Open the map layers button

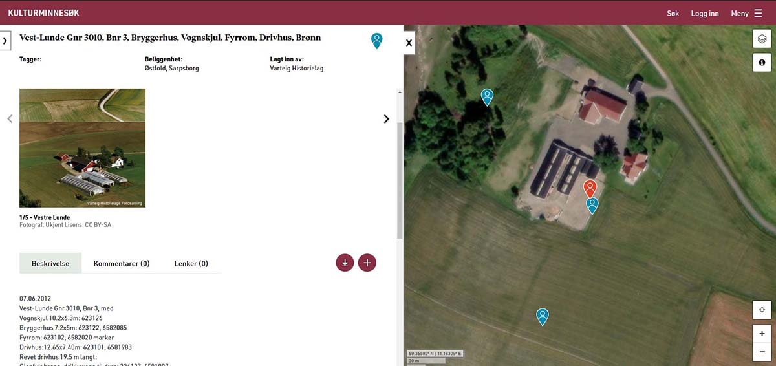[x=762, y=39]
